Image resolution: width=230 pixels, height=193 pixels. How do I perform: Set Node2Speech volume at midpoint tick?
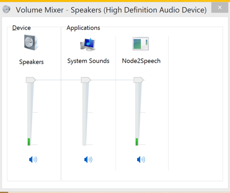pos(138,112)
